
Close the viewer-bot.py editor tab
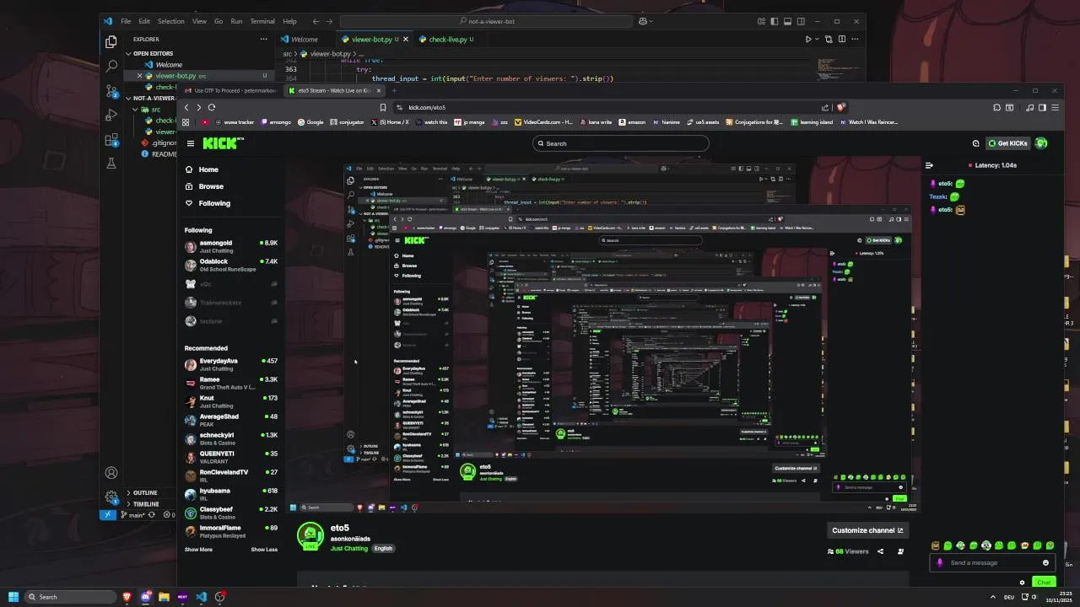(x=406, y=39)
